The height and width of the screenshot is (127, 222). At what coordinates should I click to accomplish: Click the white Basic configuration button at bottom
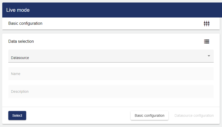pos(150,115)
